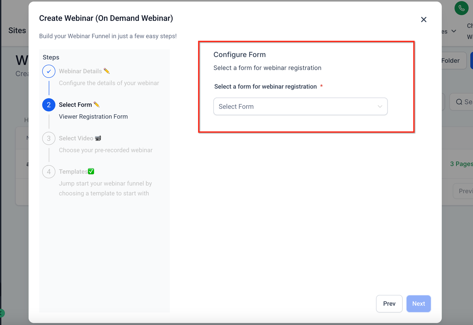The image size is (473, 325).
Task: Click the pencil icon next to Select Form
Action: point(97,105)
